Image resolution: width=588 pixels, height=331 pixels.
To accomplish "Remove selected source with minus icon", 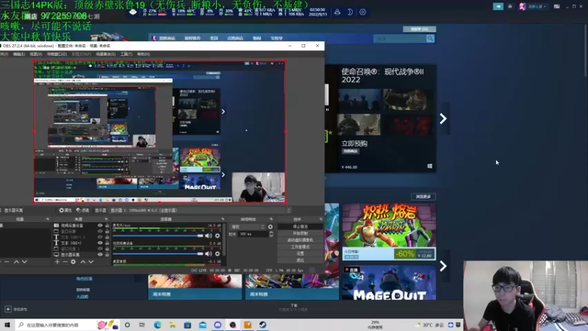I will (x=65, y=262).
